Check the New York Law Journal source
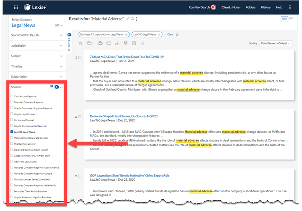The width and height of the screenshot is (302, 211). pyautogui.click(x=12, y=161)
